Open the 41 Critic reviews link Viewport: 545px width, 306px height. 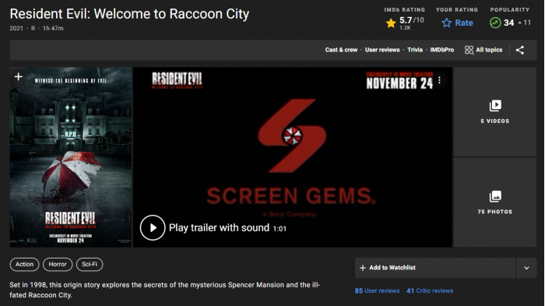click(430, 290)
